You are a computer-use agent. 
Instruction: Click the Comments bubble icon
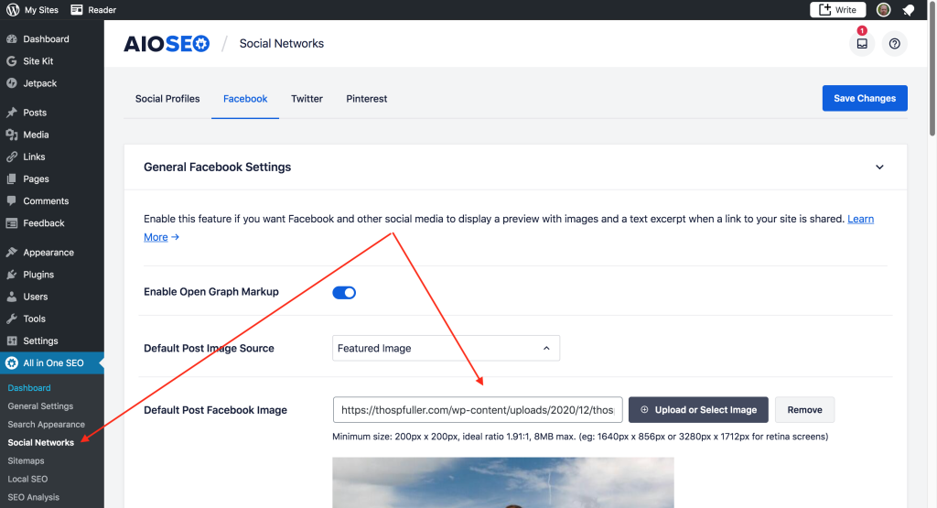coord(11,200)
